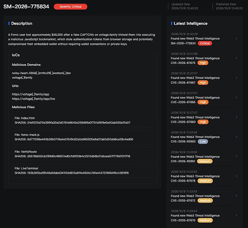
Task: Open CVE-2026-92861 entry chevron arrow
Action: coord(236,156)
